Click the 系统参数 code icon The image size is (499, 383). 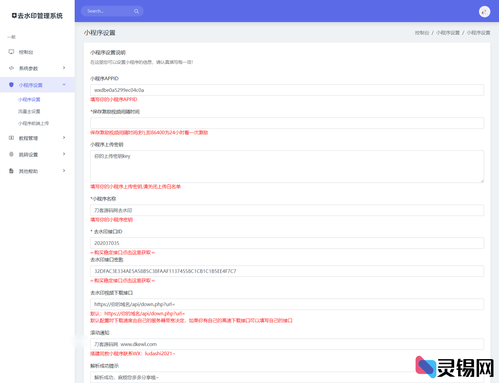[x=11, y=68]
